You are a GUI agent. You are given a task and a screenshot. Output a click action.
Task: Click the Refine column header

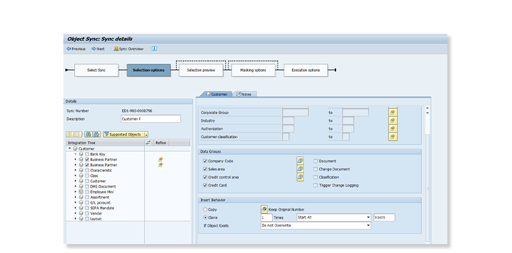pyautogui.click(x=161, y=142)
